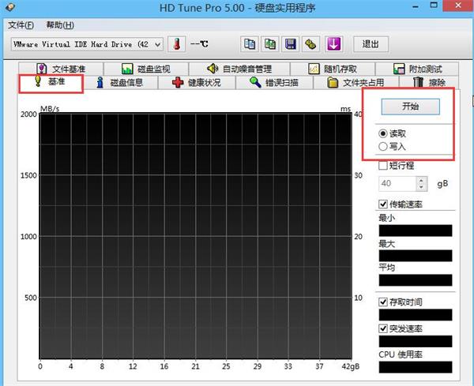
Task: Enable the 短行程 short stroke checkbox
Action: pyautogui.click(x=383, y=166)
